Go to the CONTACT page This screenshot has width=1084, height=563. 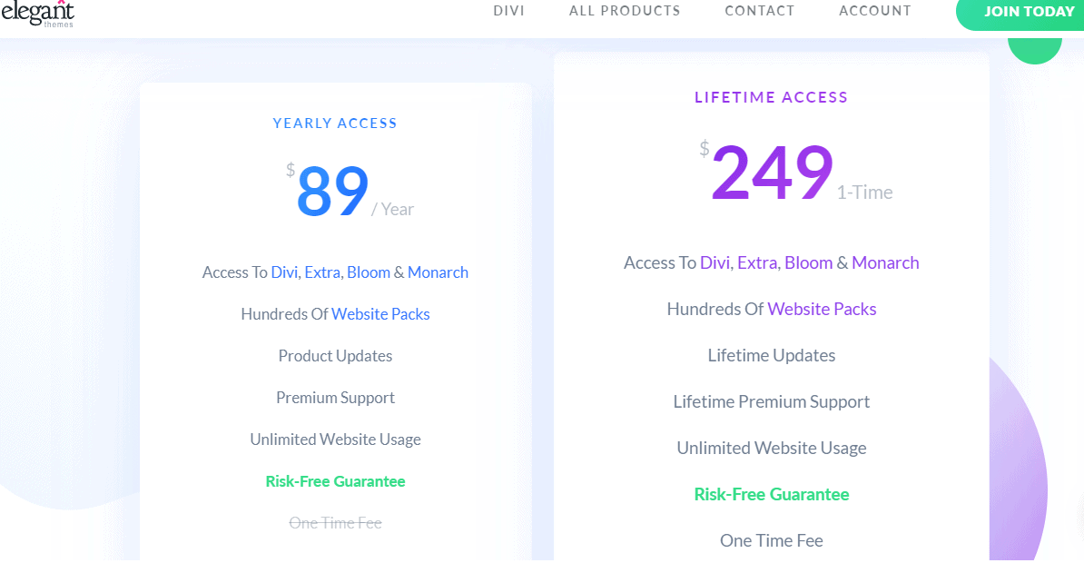click(x=759, y=11)
